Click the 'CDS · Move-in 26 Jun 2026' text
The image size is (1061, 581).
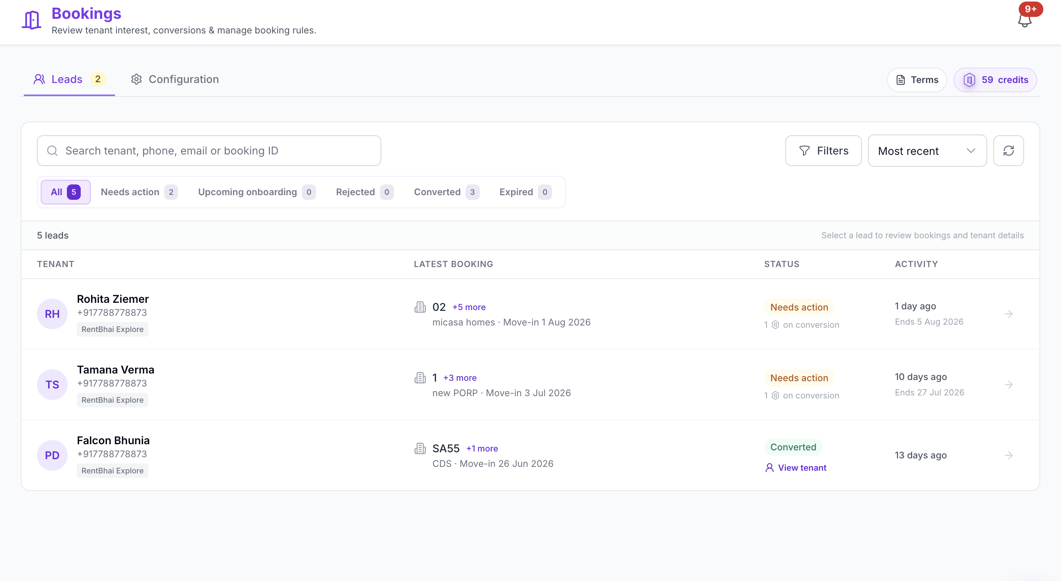tap(493, 464)
